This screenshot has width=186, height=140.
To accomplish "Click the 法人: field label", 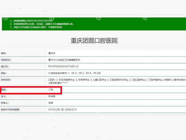I will tap(4, 96).
